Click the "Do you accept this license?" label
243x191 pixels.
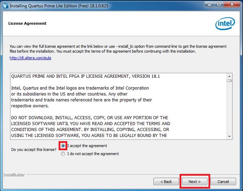click(33, 150)
